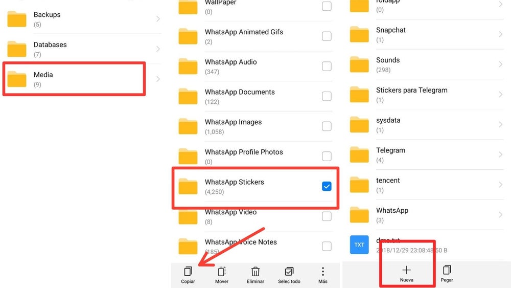The height and width of the screenshot is (288, 511).
Task: Uncheck the WhatsApp Stickers checkbox
Action: pyautogui.click(x=327, y=186)
